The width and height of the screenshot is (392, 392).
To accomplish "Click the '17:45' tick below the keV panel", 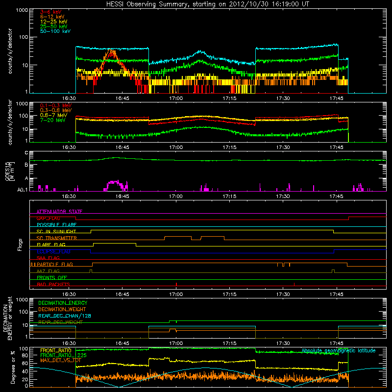I will (337, 98).
